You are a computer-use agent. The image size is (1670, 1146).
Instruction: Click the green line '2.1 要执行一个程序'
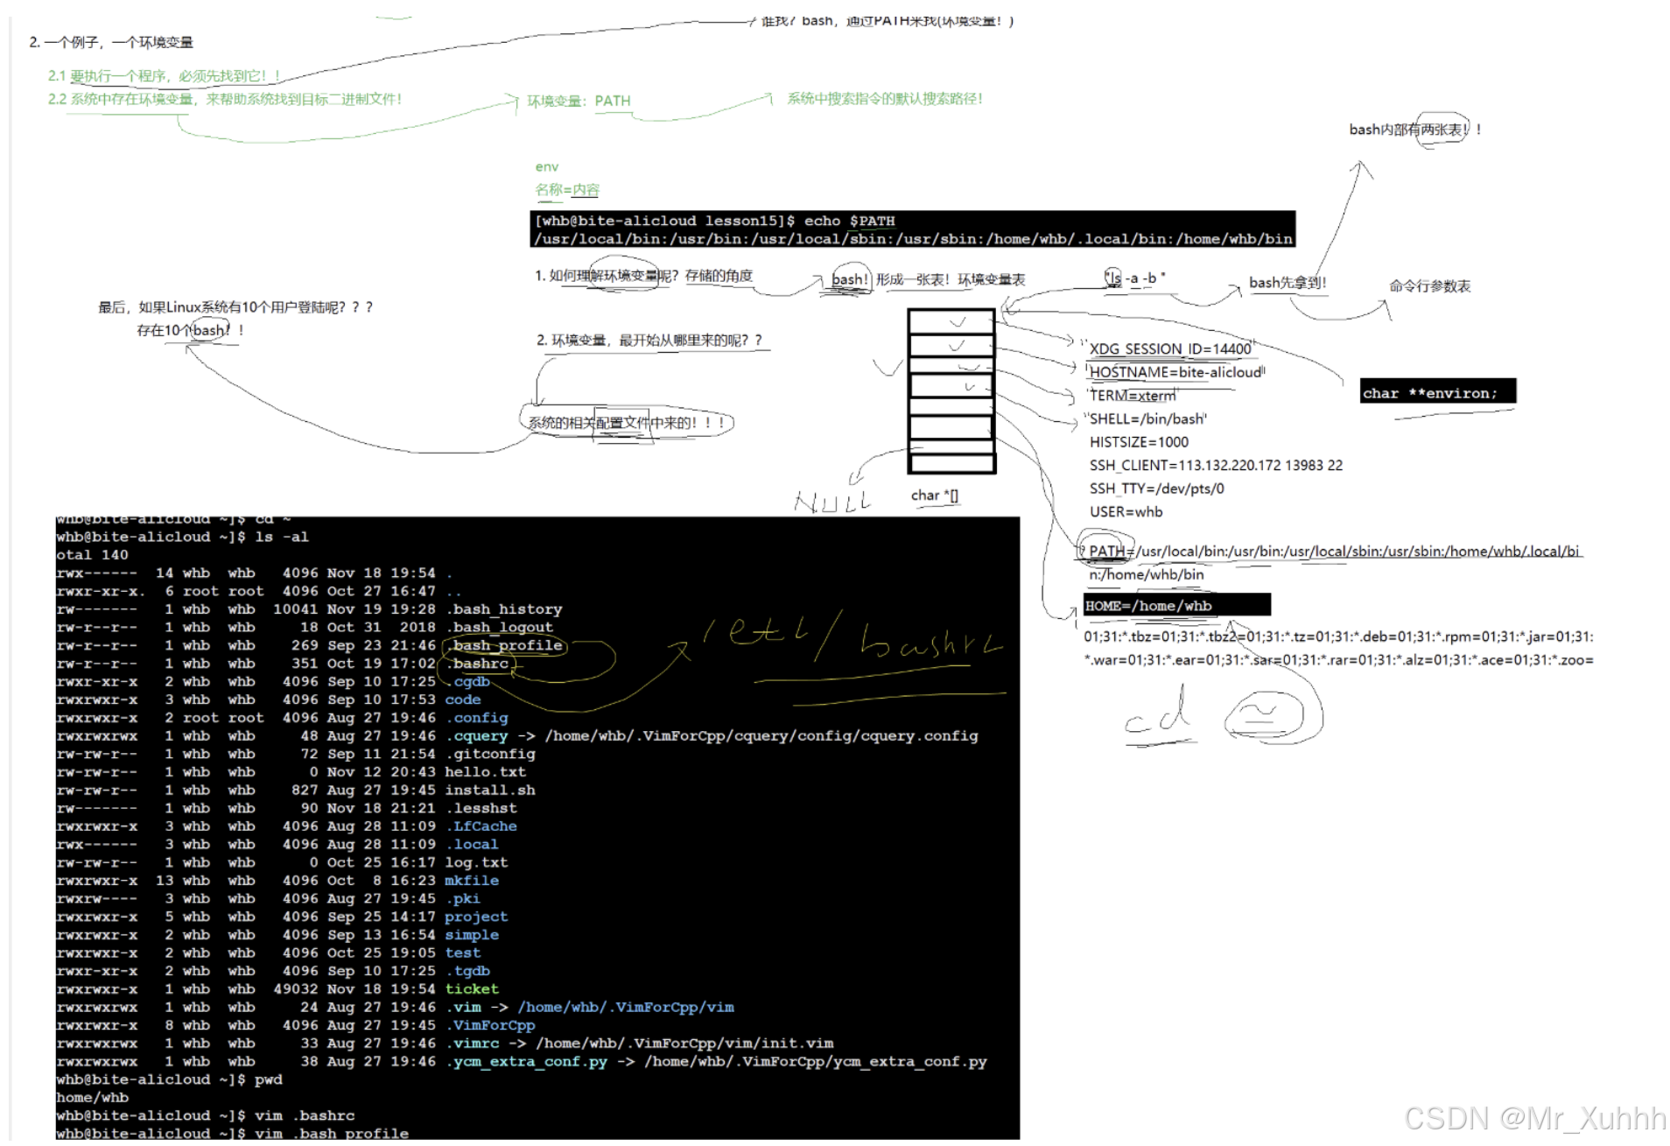coord(164,76)
